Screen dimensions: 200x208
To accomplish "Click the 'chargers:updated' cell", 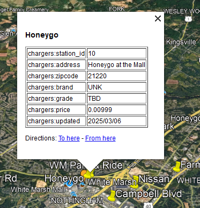I will click(x=56, y=121).
